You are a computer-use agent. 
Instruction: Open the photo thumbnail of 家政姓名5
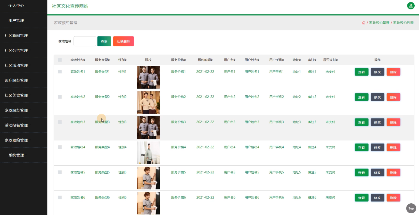[x=148, y=178]
